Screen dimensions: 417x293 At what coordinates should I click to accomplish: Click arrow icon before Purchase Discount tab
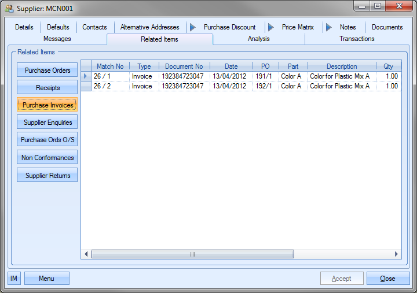coord(192,27)
